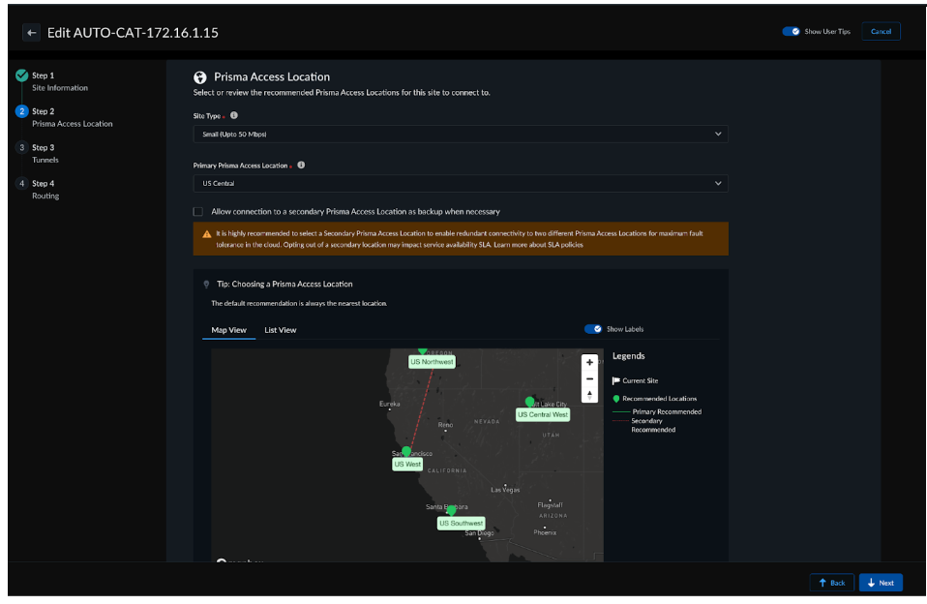Click the Prisma Access Location globe icon
The image size is (927, 604).
(x=200, y=77)
